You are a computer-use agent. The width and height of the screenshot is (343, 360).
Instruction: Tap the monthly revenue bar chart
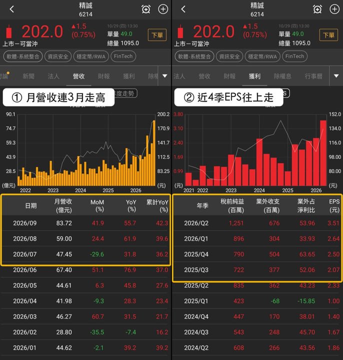[86, 150]
